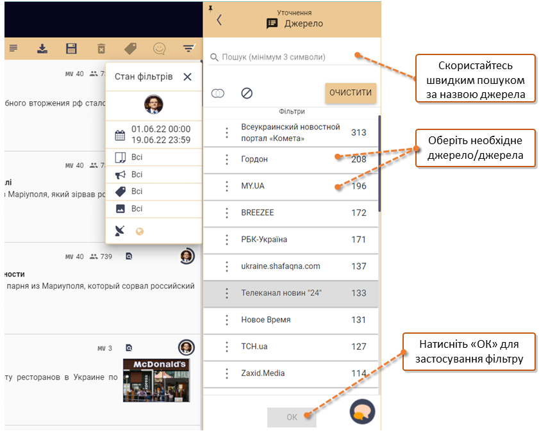
Task: Select the Телеканал новин "24" source
Action: pyautogui.click(x=291, y=293)
